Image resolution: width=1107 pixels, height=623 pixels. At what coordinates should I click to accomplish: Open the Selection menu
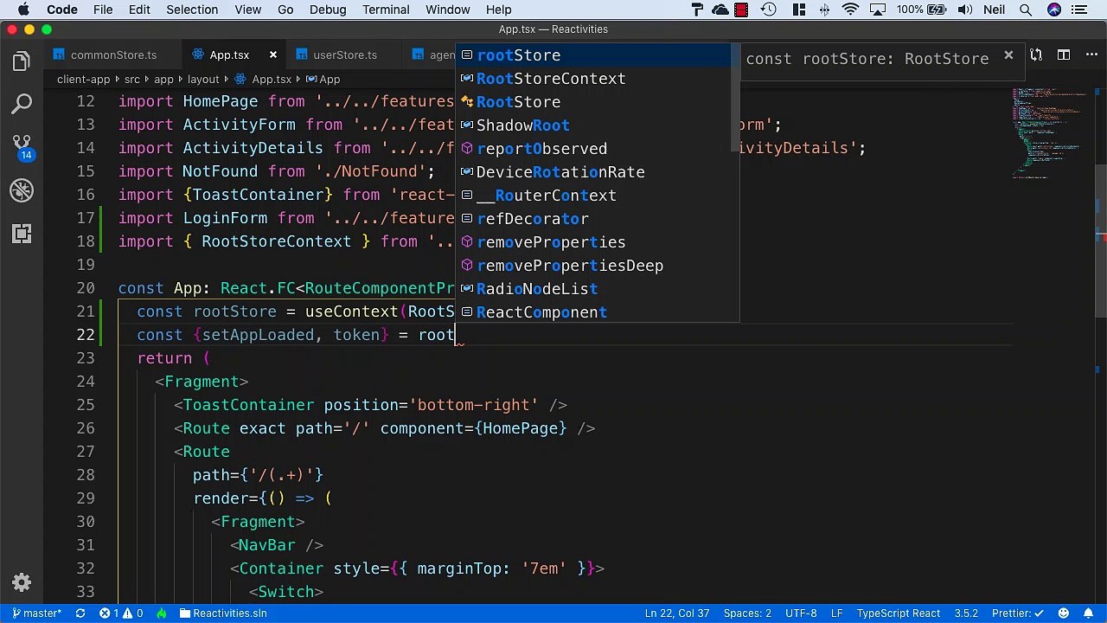(x=192, y=10)
